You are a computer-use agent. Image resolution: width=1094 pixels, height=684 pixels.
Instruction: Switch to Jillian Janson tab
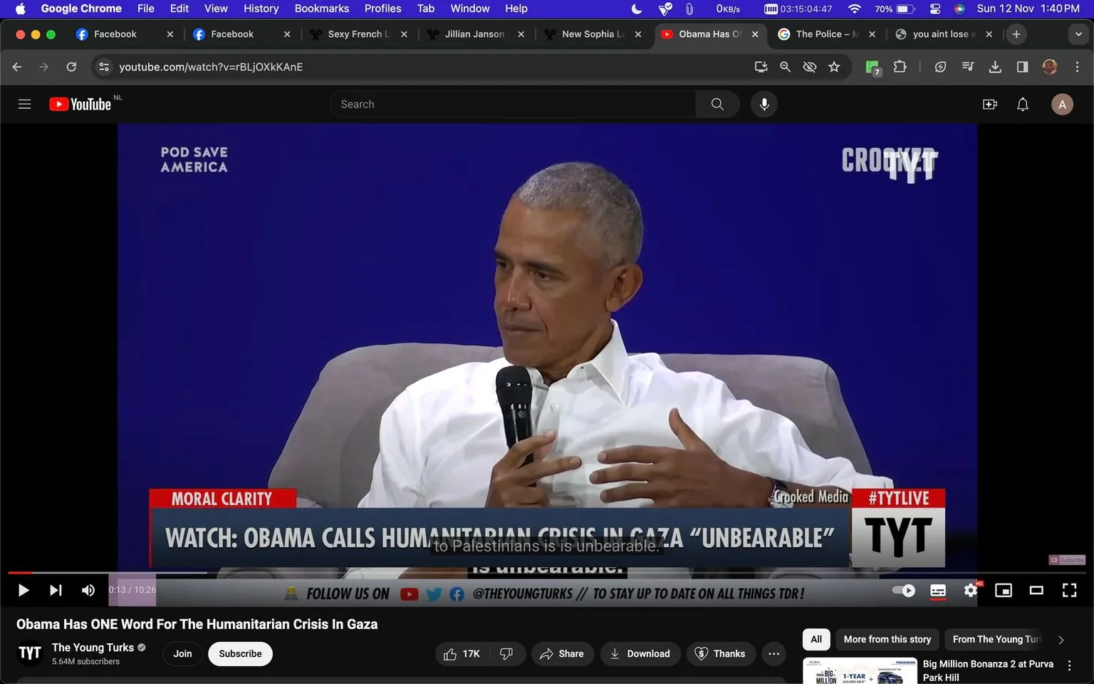[474, 33]
